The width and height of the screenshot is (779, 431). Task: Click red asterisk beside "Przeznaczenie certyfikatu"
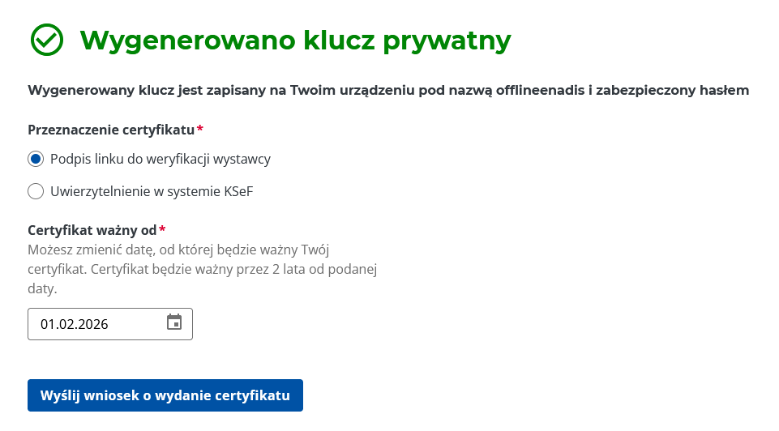[x=200, y=130]
